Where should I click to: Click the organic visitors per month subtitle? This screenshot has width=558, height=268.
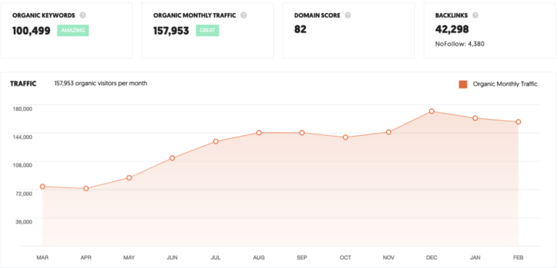click(101, 84)
